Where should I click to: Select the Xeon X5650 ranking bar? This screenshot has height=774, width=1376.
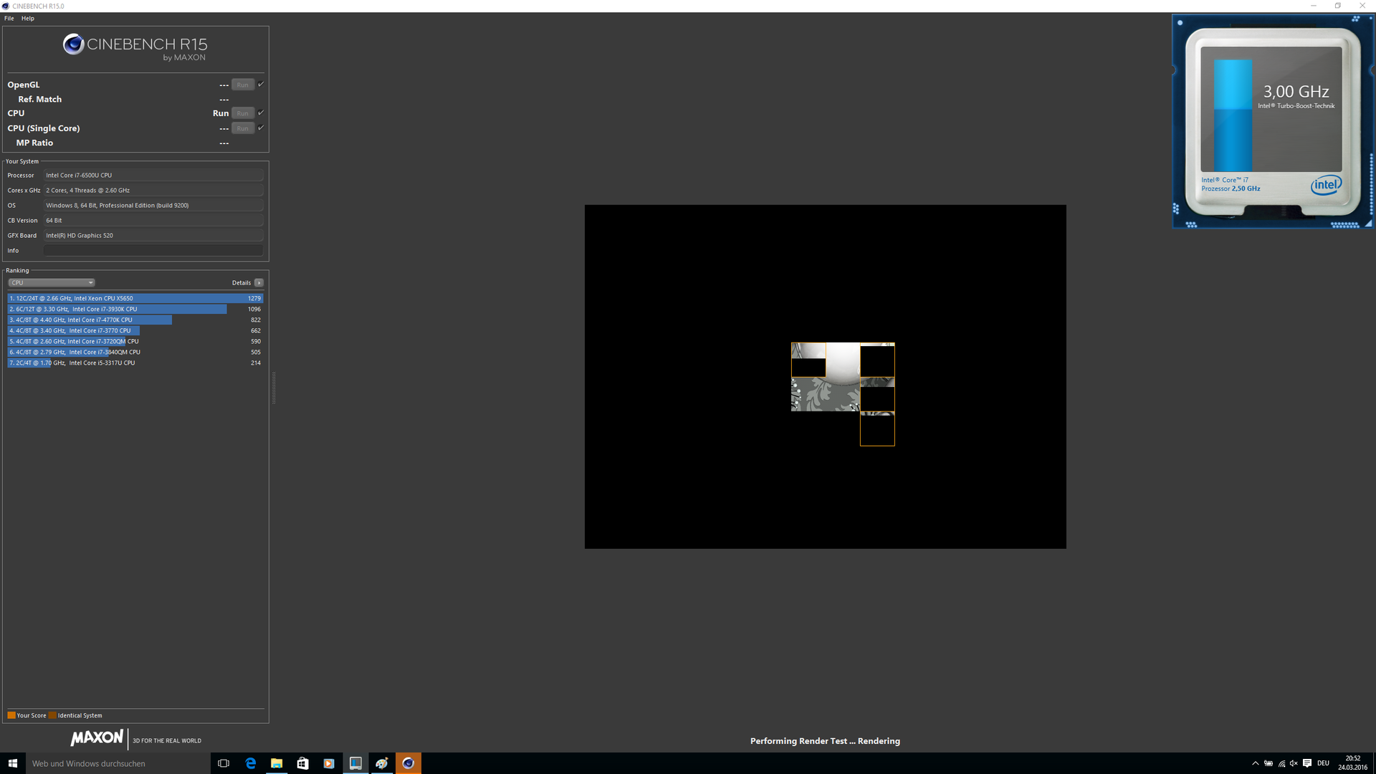[135, 298]
